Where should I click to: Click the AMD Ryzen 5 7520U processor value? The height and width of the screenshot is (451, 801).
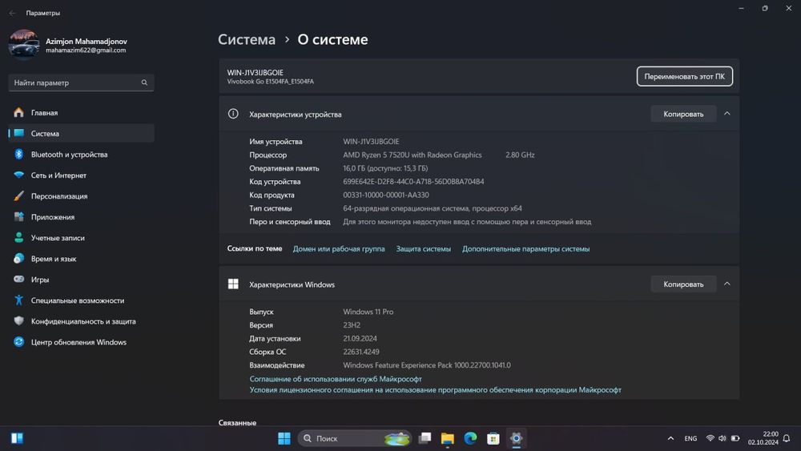pos(413,155)
